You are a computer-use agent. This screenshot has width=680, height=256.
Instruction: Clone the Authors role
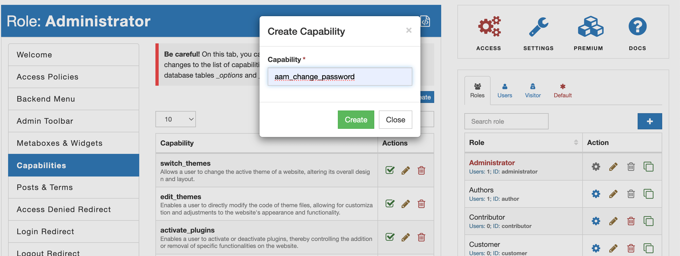pos(648,194)
